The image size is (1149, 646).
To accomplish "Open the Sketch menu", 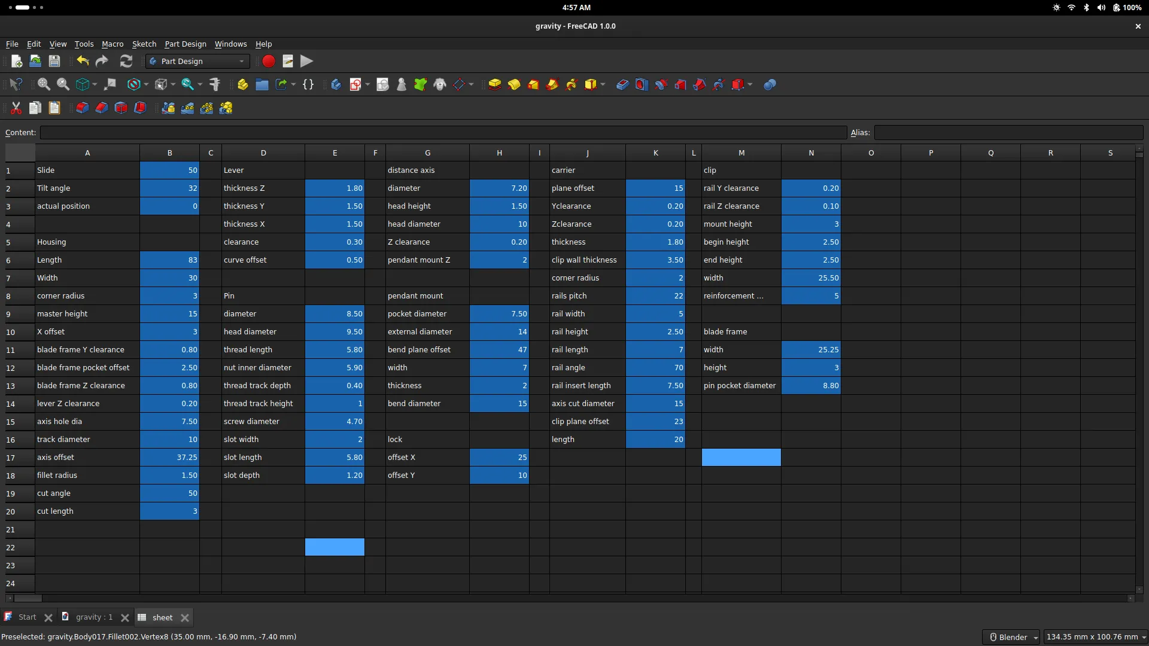I will 144,44.
